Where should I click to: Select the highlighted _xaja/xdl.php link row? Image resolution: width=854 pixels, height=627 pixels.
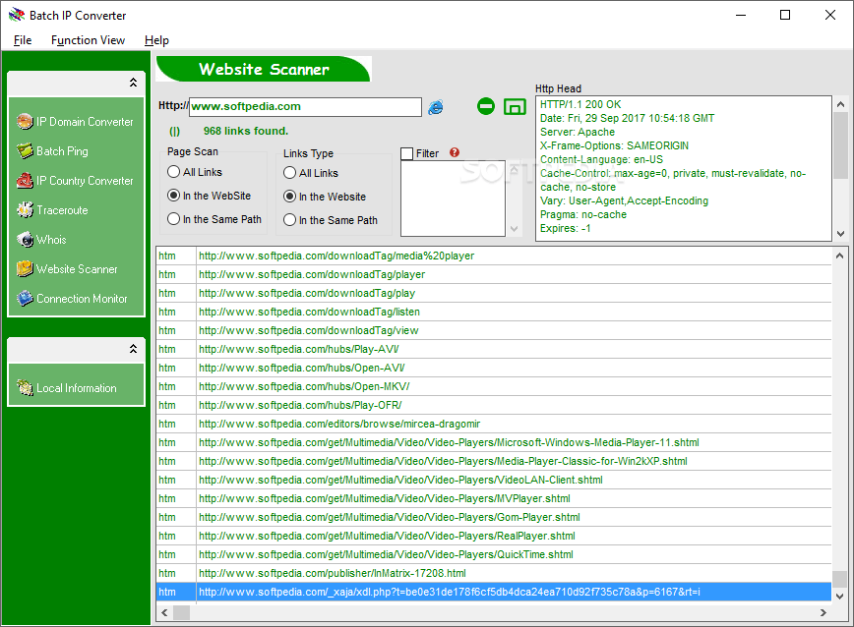494,592
